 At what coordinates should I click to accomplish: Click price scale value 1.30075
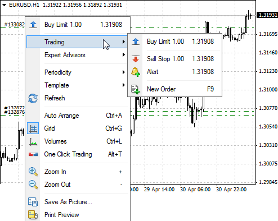268,164
